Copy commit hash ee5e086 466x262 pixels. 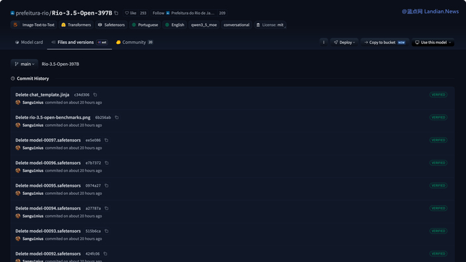[x=107, y=140]
